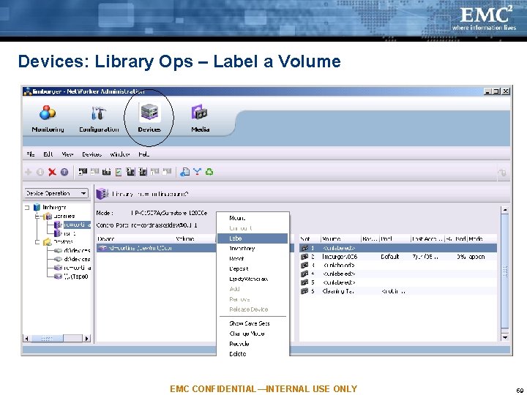Select the second library under Libraries

click(x=70, y=233)
